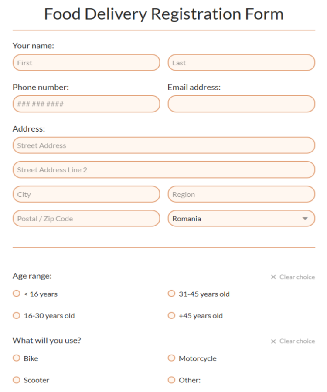Select the Street Address field
Viewport: 327px width, 392px height.
[163, 145]
